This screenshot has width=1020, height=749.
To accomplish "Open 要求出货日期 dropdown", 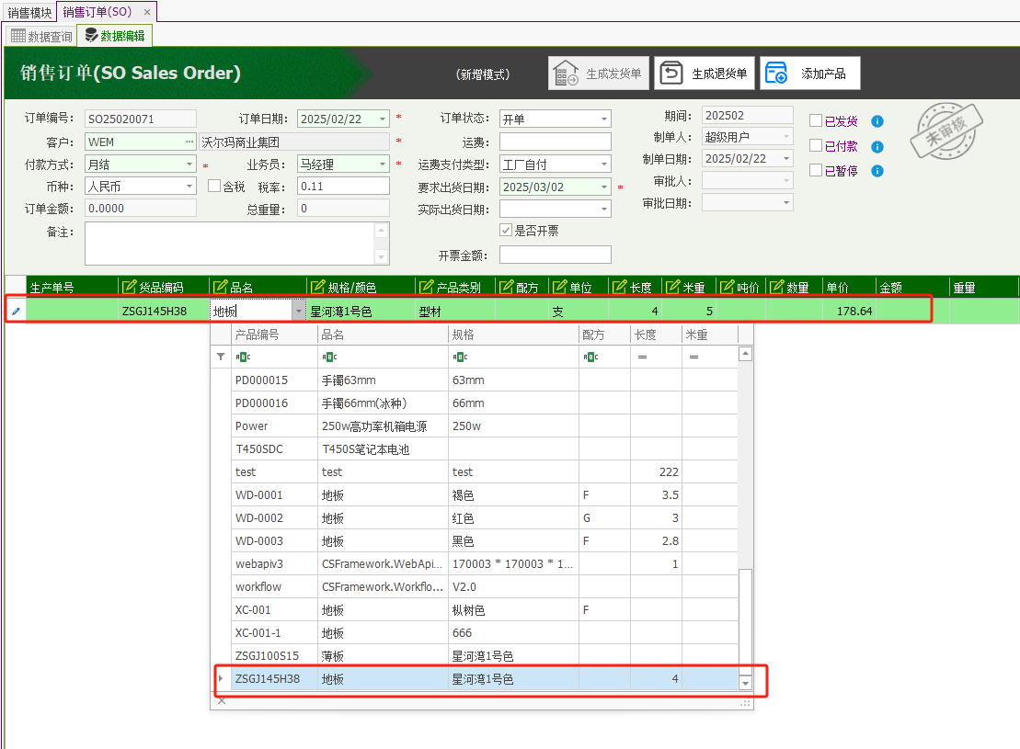I will pyautogui.click(x=604, y=187).
